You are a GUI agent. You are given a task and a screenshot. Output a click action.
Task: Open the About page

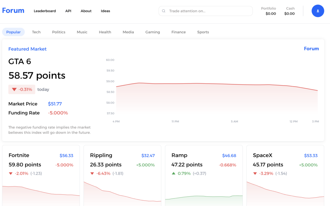coord(86,11)
